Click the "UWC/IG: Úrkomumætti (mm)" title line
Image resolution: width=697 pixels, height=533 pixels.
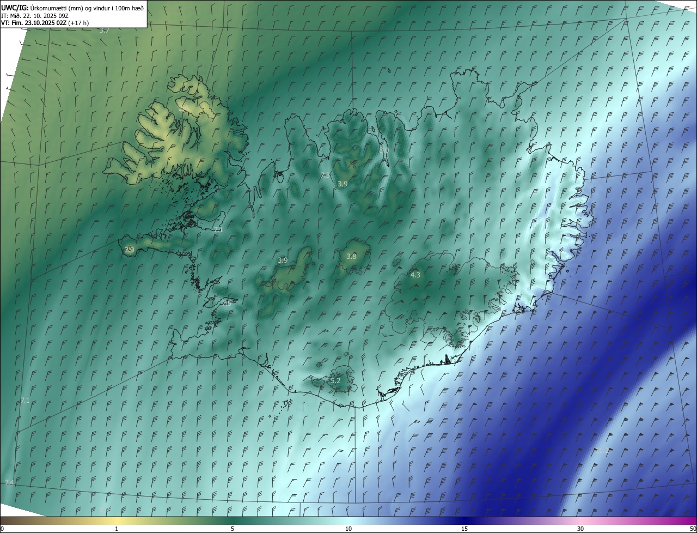click(72, 8)
